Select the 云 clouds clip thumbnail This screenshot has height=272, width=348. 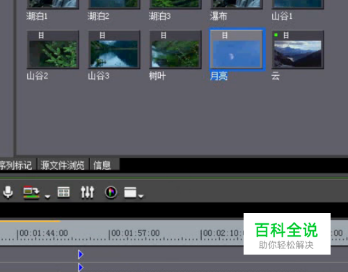[x=298, y=49]
